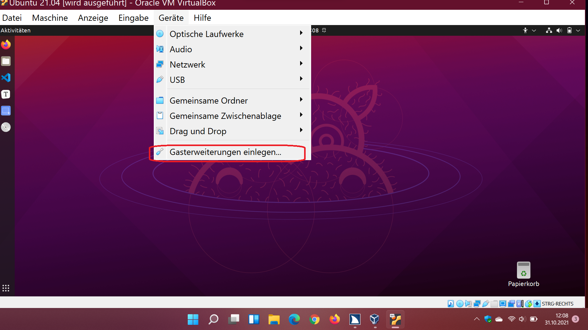
Task: Open Firefox from the Windows taskbar
Action: (335, 320)
